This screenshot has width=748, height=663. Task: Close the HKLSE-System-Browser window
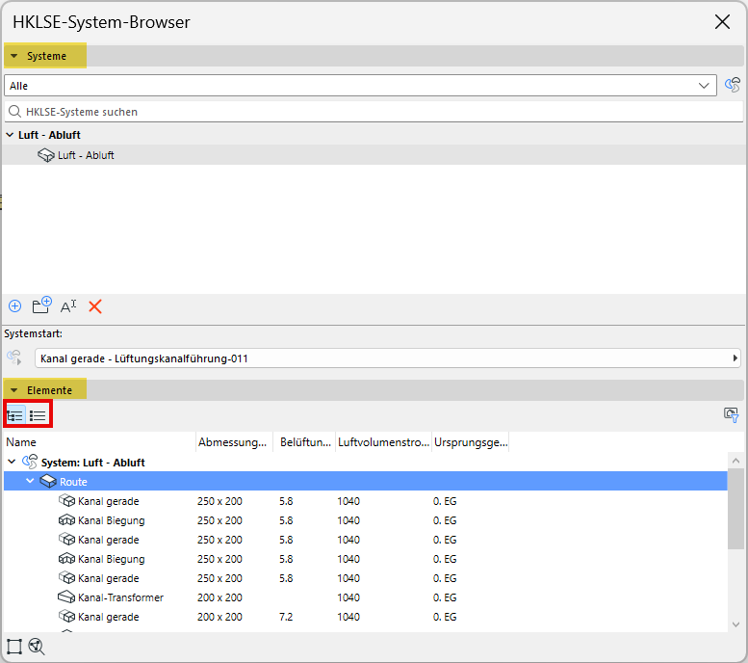722,21
